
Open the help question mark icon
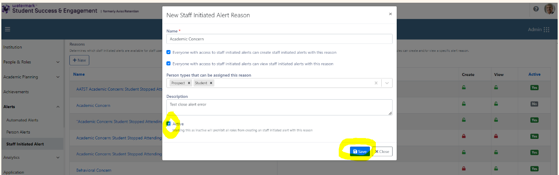coord(536,9)
